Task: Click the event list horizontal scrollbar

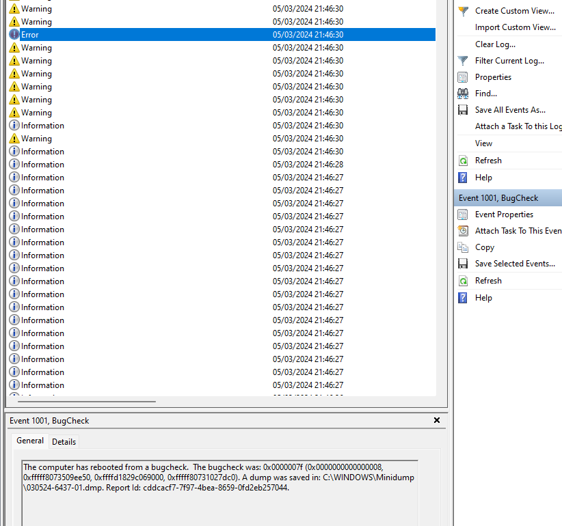Action: [82, 402]
